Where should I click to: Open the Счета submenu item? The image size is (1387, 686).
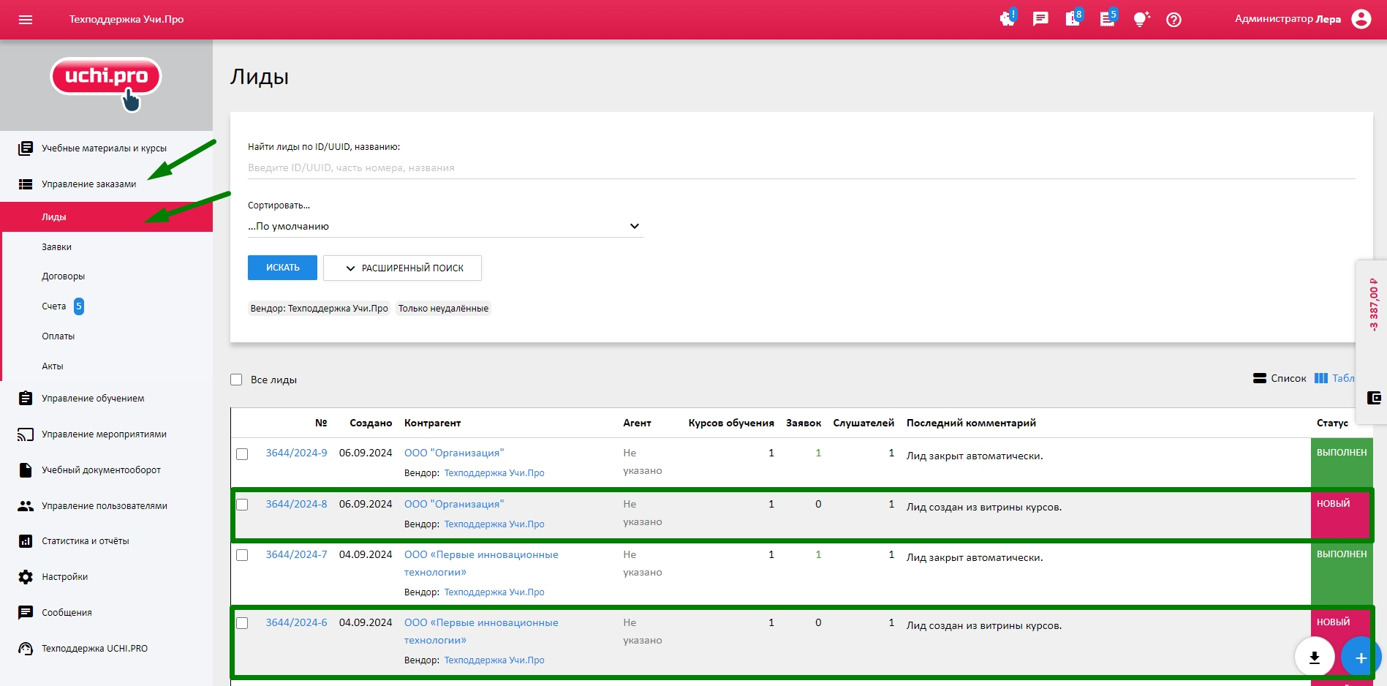coord(107,306)
